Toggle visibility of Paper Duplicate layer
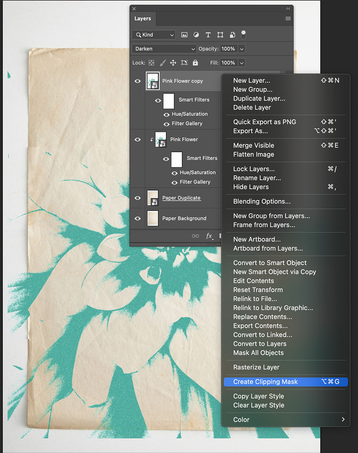Viewport: 358px width, 453px height. coord(138,197)
